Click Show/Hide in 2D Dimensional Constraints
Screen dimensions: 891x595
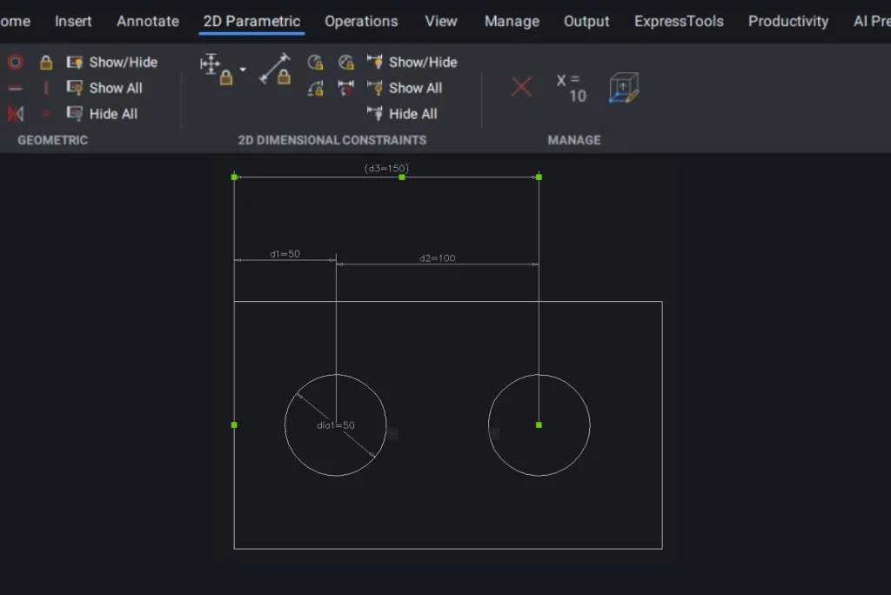[x=412, y=62]
